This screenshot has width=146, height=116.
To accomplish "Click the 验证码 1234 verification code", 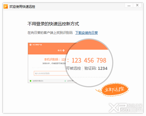I will pyautogui.click(x=96, y=68).
